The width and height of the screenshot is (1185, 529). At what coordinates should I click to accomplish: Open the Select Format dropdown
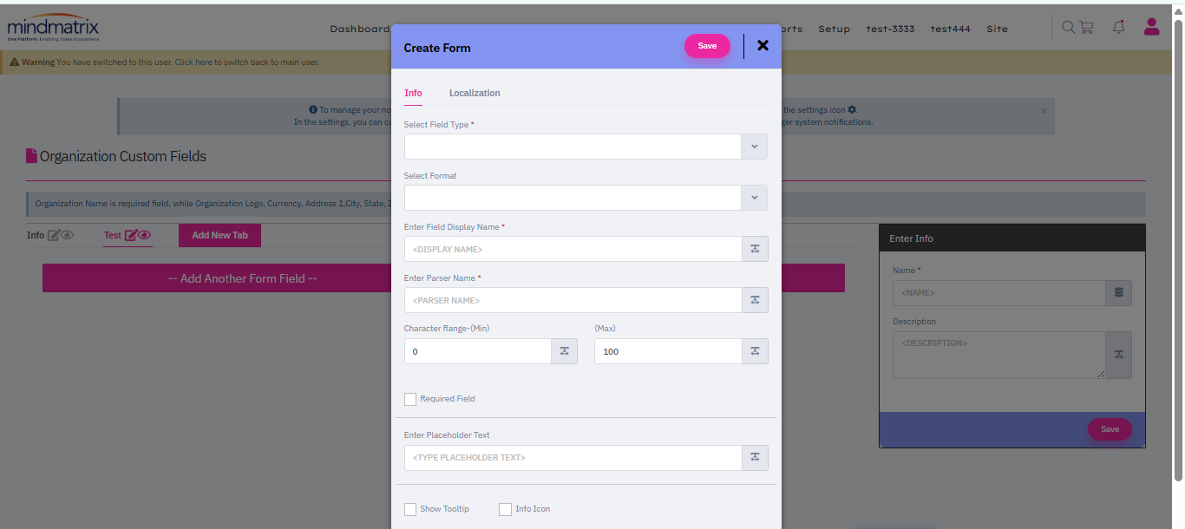(x=754, y=198)
